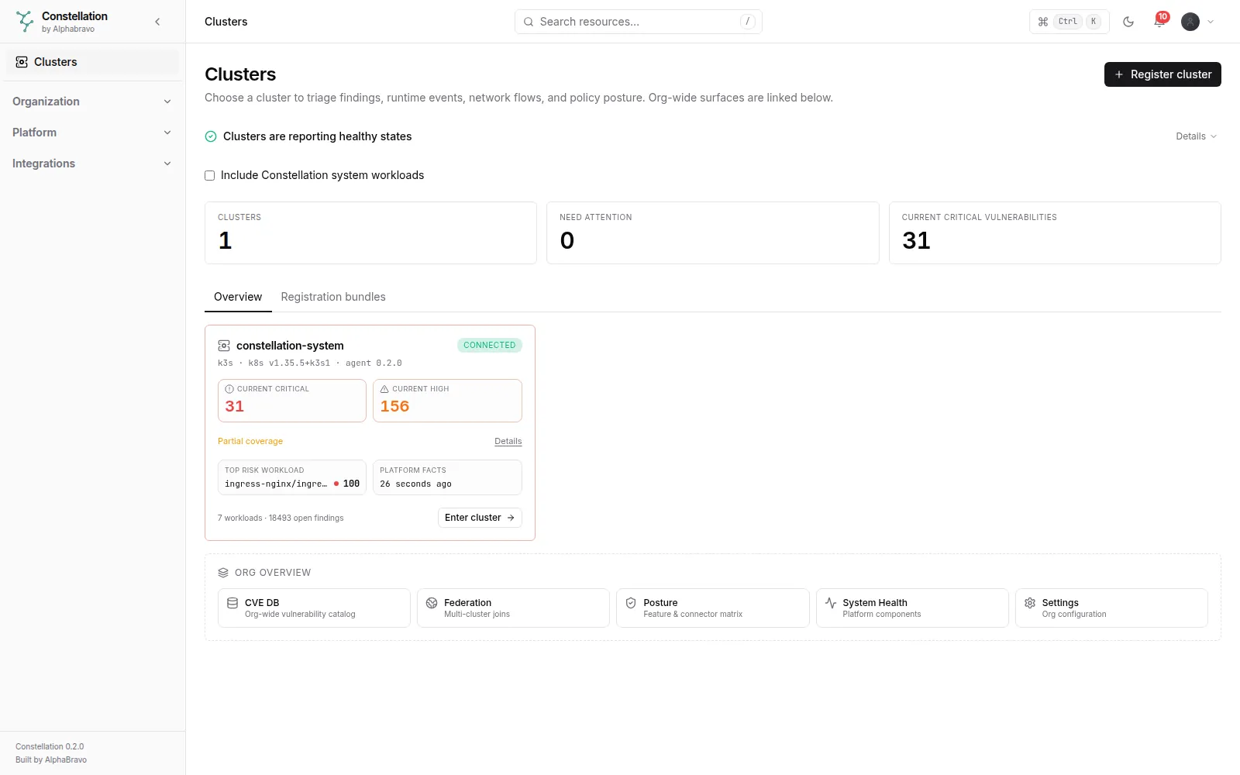Click the Enter cluster button

click(480, 518)
